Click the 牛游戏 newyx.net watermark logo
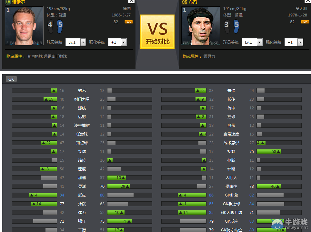The height and width of the screenshot is (232, 311). (290, 224)
